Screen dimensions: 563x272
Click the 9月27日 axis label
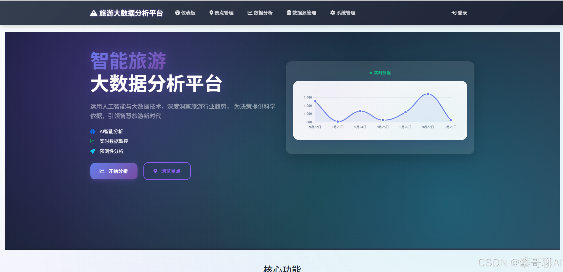(428, 127)
